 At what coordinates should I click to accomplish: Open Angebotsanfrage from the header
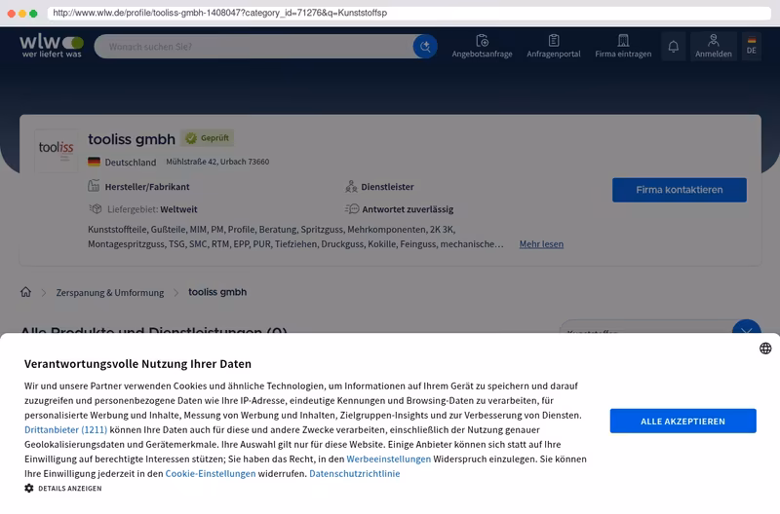(x=482, y=46)
